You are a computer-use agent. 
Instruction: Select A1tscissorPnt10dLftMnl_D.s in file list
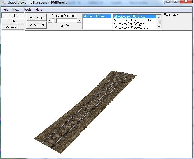pos(132,20)
